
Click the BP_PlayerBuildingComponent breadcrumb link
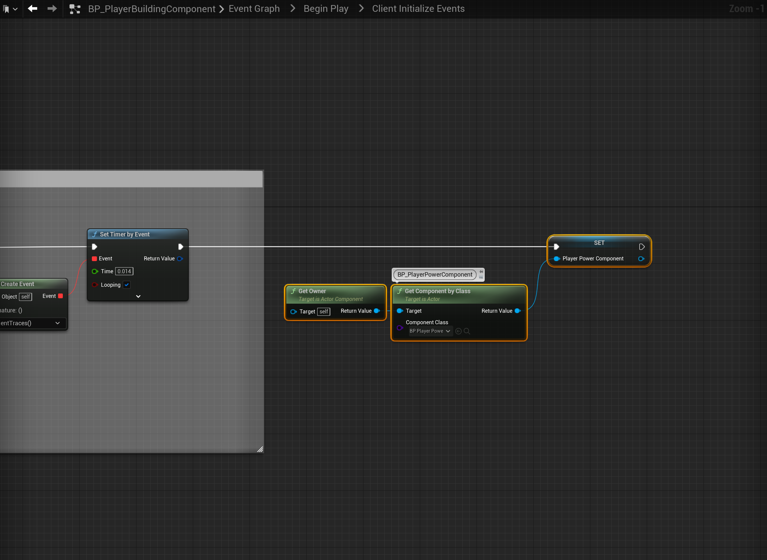coord(152,8)
